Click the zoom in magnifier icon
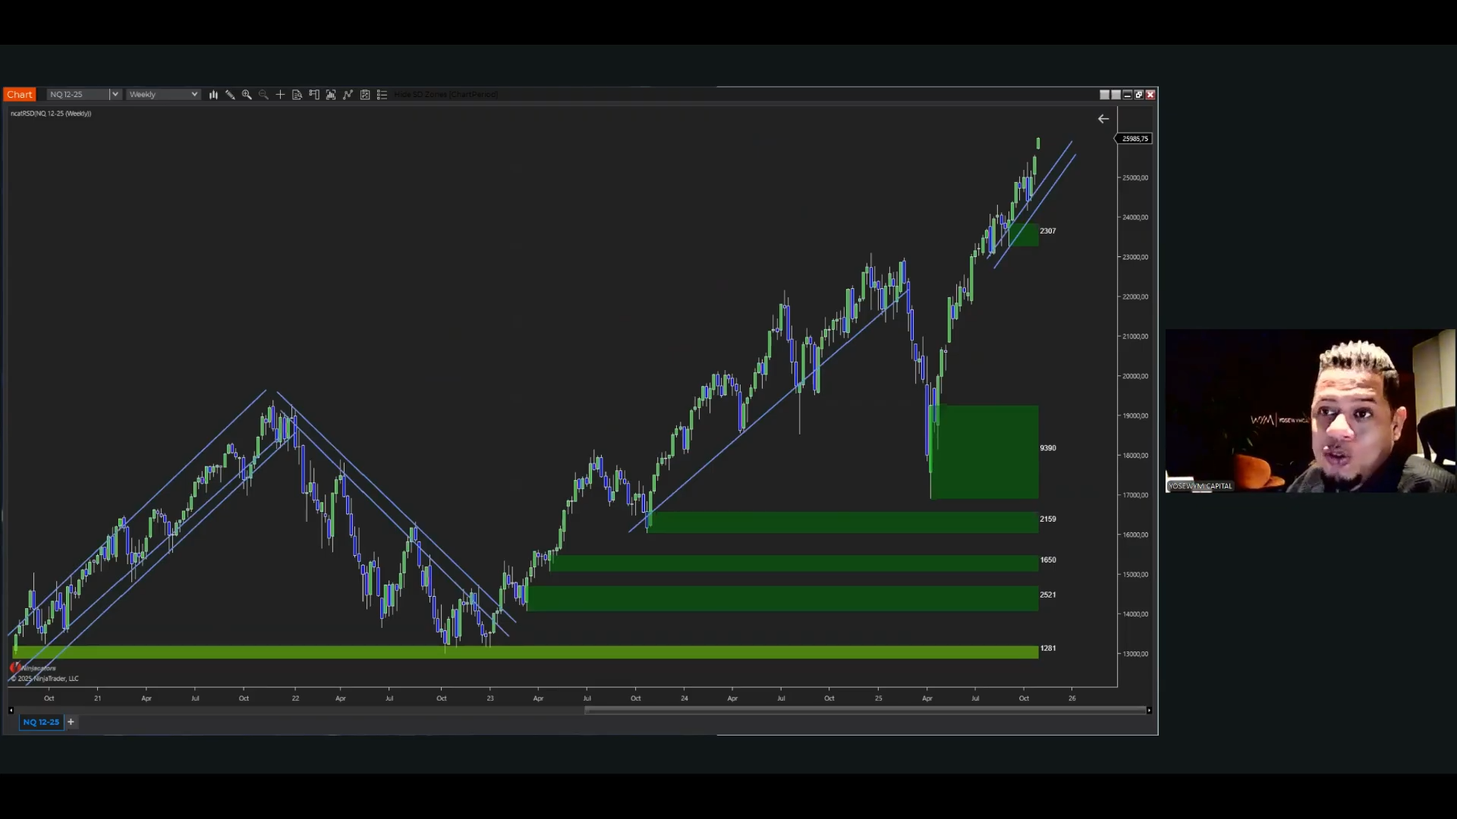 tap(247, 95)
